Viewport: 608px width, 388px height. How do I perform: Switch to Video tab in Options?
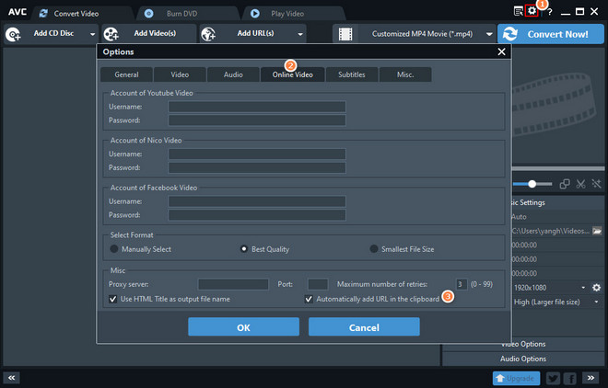pyautogui.click(x=180, y=74)
